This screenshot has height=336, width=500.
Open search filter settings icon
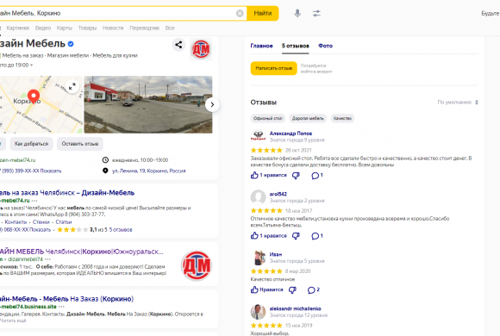(x=316, y=14)
